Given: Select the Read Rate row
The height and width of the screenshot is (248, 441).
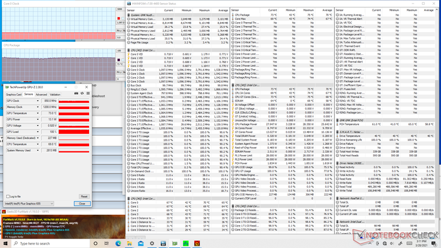Looking at the screenshot, I should coord(385,179).
